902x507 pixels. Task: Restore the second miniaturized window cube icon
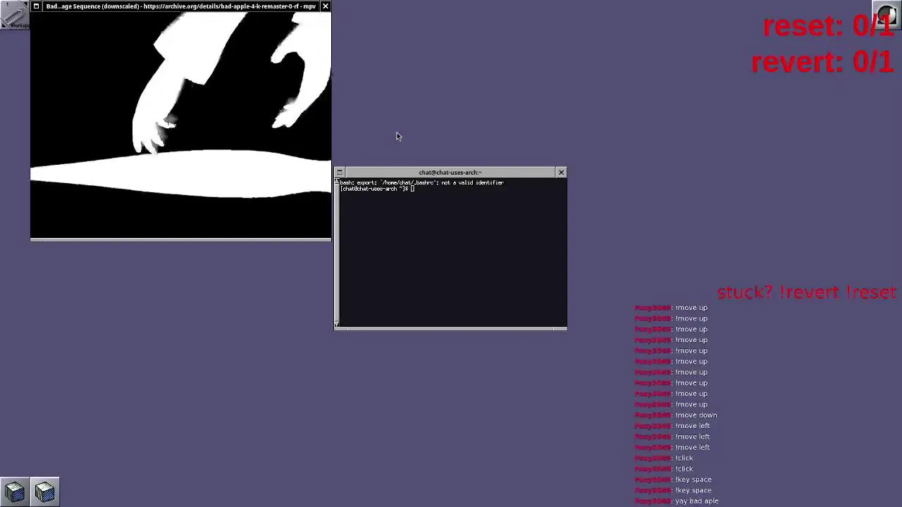point(45,492)
